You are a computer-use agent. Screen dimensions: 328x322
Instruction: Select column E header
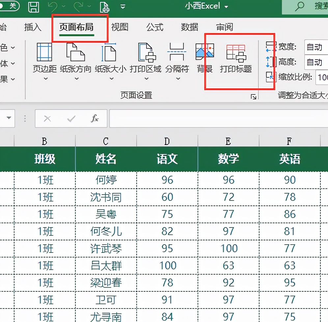pos(229,141)
